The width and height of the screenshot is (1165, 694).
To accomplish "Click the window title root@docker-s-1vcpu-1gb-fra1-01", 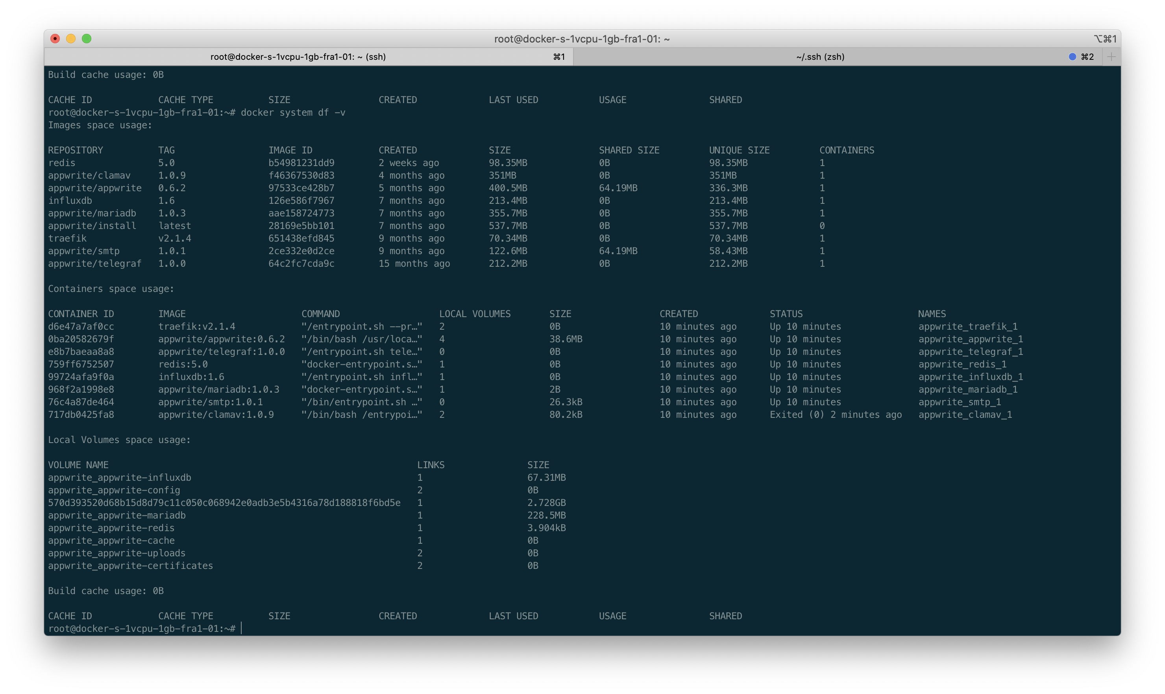I will [582, 39].
